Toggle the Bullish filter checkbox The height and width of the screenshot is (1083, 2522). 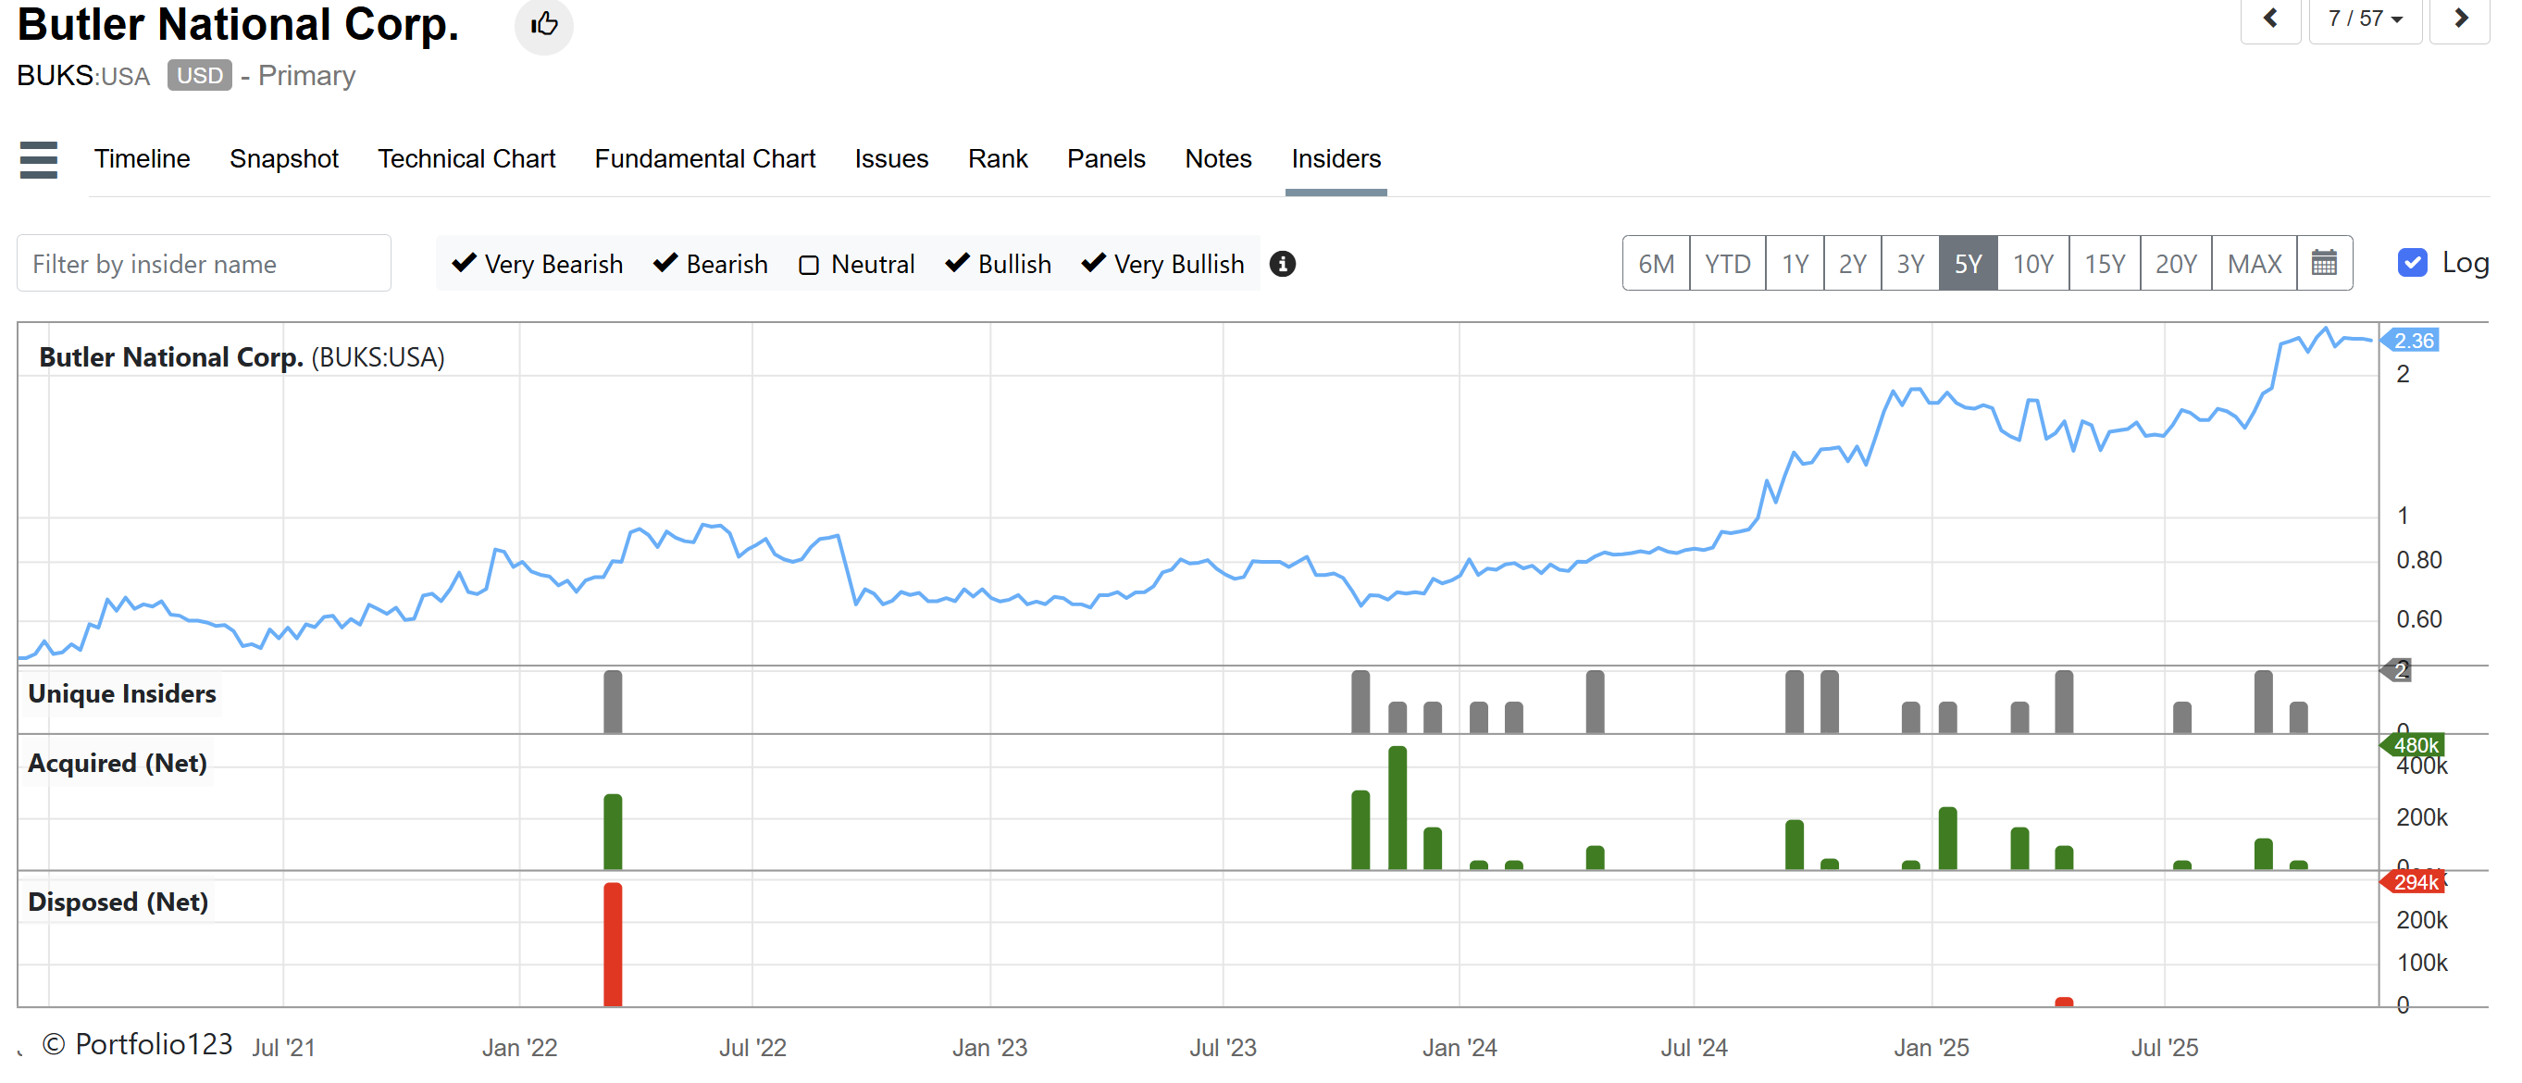[x=957, y=264]
